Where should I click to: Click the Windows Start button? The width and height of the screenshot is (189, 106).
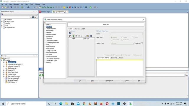pos(3,104)
